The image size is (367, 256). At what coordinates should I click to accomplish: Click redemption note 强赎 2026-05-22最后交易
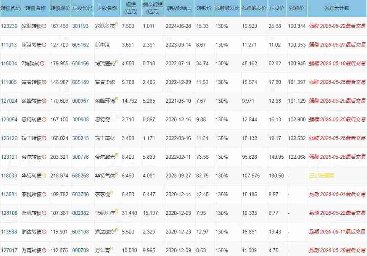pos(337,26)
